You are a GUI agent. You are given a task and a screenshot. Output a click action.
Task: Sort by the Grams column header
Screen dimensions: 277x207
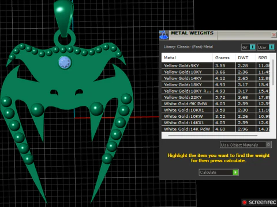224,57
